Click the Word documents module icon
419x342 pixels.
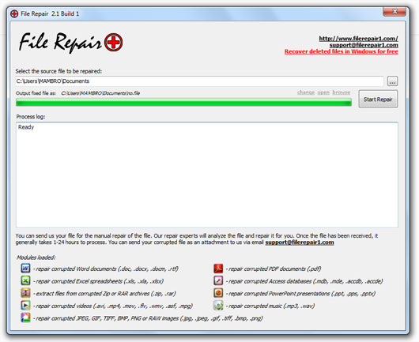point(25,268)
